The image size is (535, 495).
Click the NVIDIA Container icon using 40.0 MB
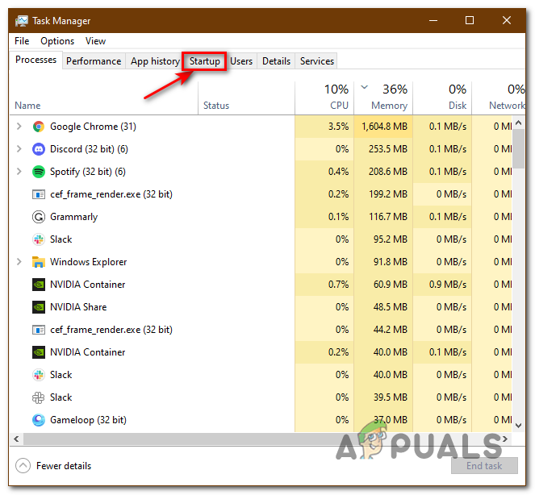pos(39,352)
